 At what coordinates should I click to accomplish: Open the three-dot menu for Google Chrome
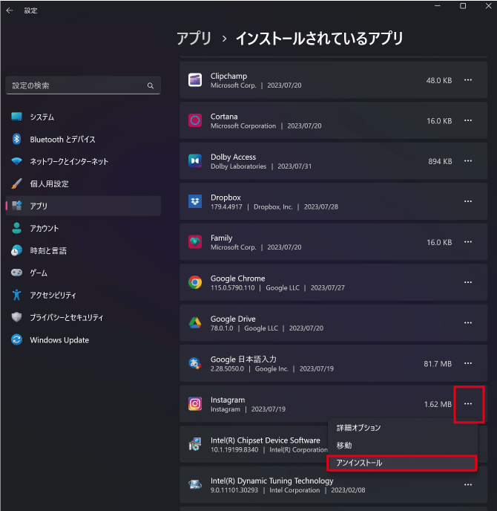click(468, 282)
